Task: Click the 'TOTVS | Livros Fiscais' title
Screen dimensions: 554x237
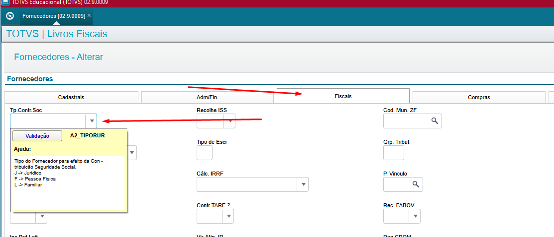Action: click(x=57, y=34)
